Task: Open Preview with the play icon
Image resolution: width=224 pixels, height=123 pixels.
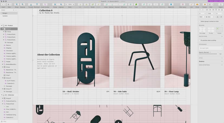Action: click(x=205, y=5)
